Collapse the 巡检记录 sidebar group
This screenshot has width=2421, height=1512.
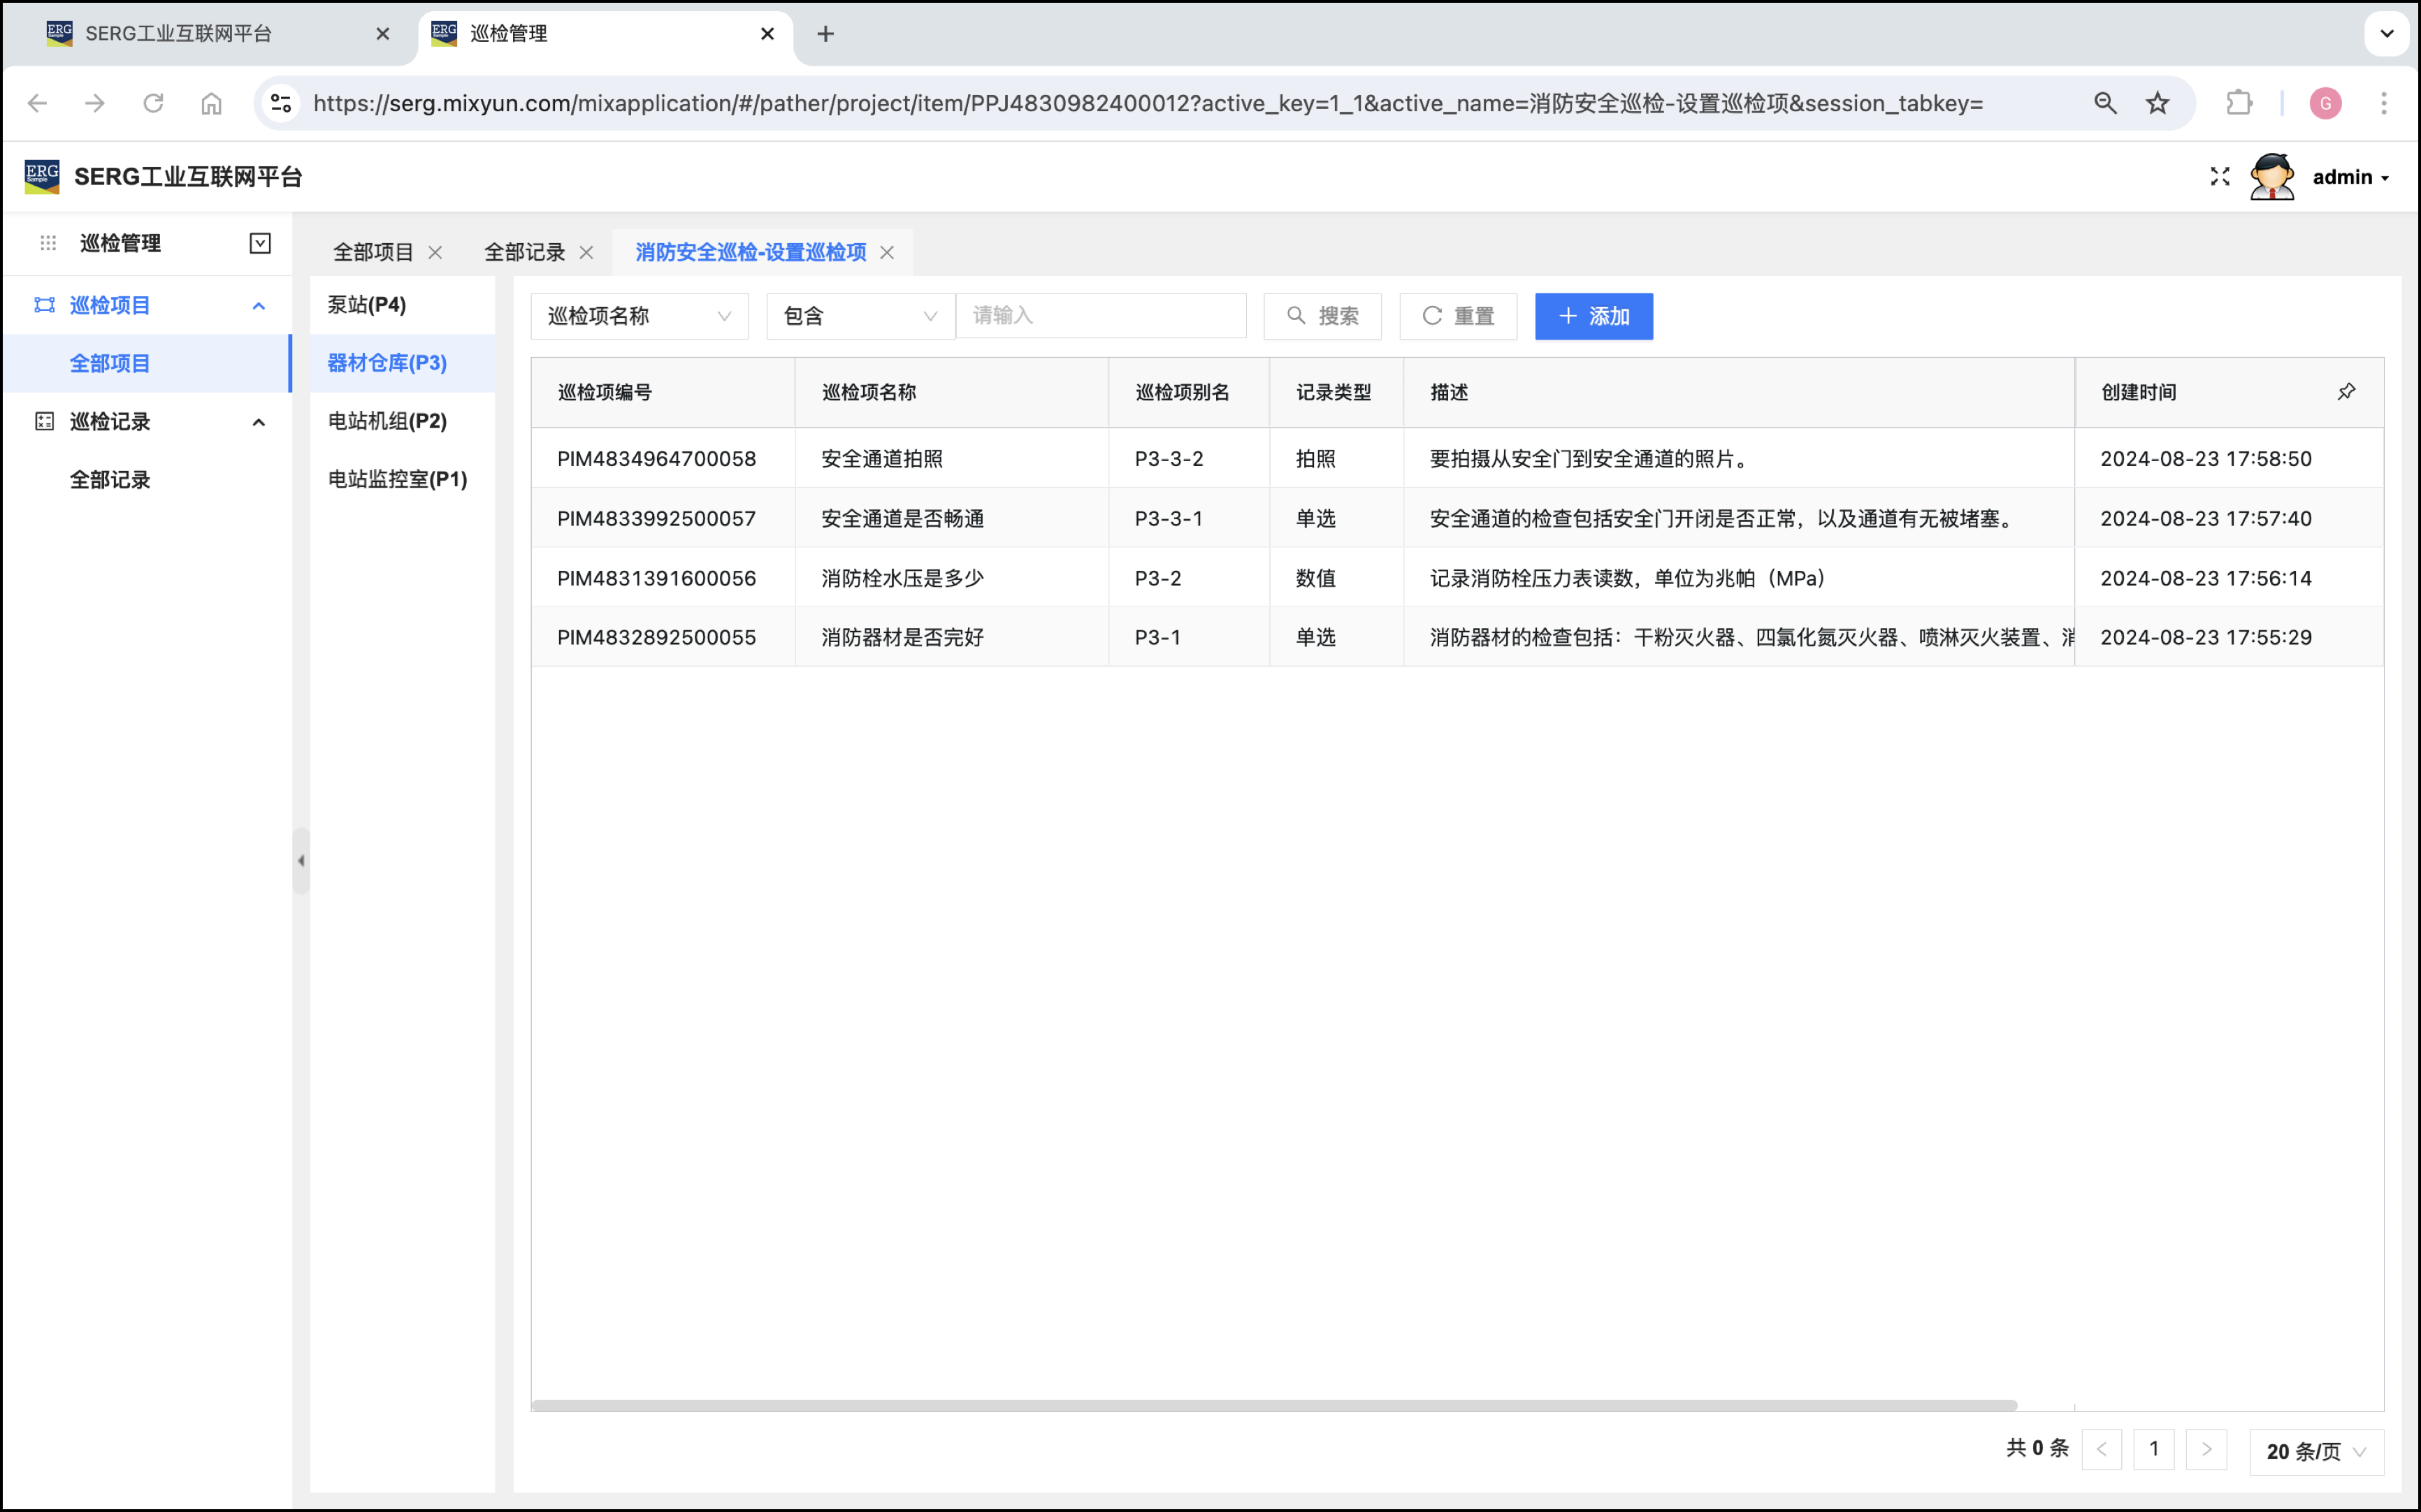coord(259,422)
